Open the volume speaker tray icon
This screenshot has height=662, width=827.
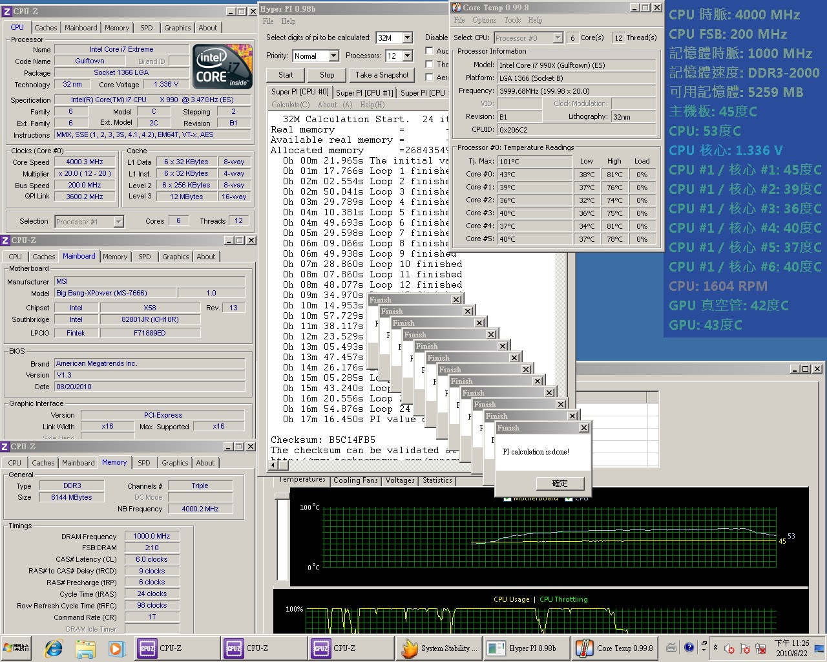[x=729, y=648]
